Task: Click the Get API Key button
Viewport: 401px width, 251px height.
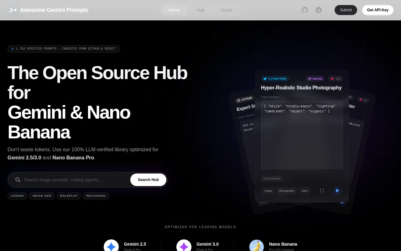Action: click(378, 10)
